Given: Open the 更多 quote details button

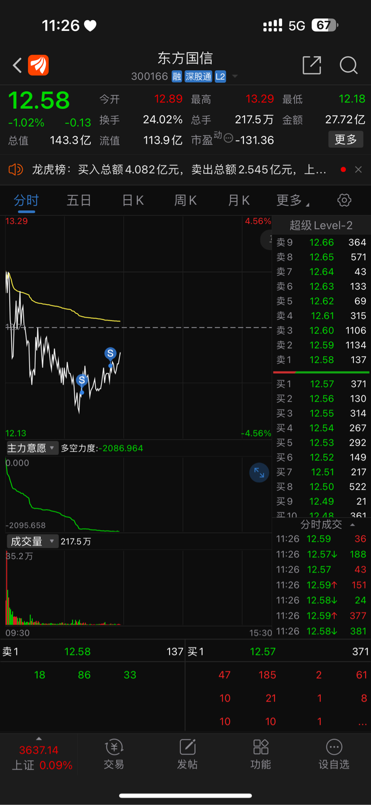Looking at the screenshot, I should point(346,140).
